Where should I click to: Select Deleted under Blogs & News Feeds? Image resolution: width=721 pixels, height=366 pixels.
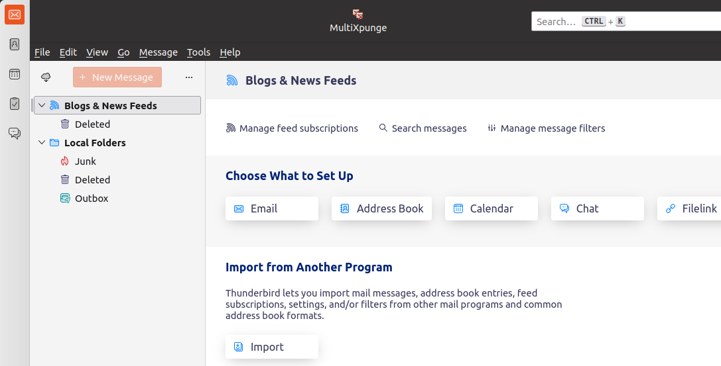click(117, 124)
